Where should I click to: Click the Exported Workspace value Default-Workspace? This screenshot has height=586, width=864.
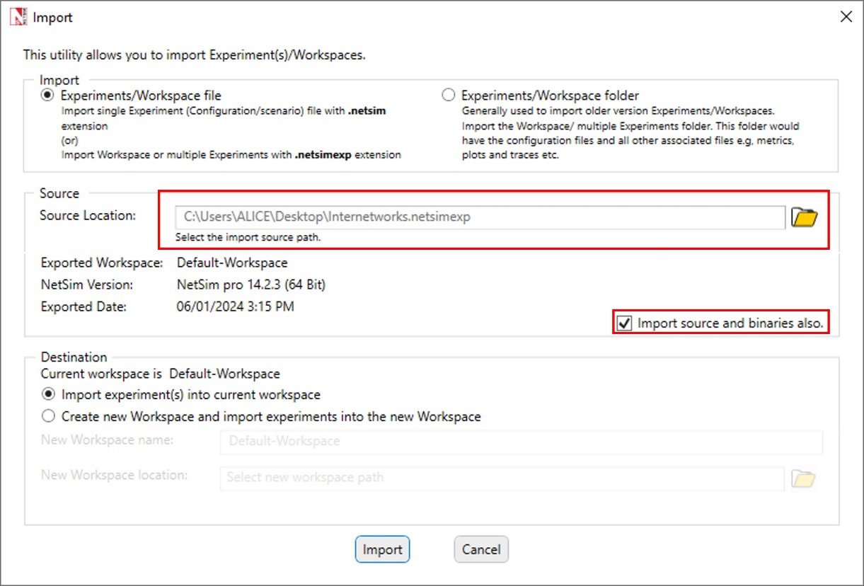click(x=232, y=263)
